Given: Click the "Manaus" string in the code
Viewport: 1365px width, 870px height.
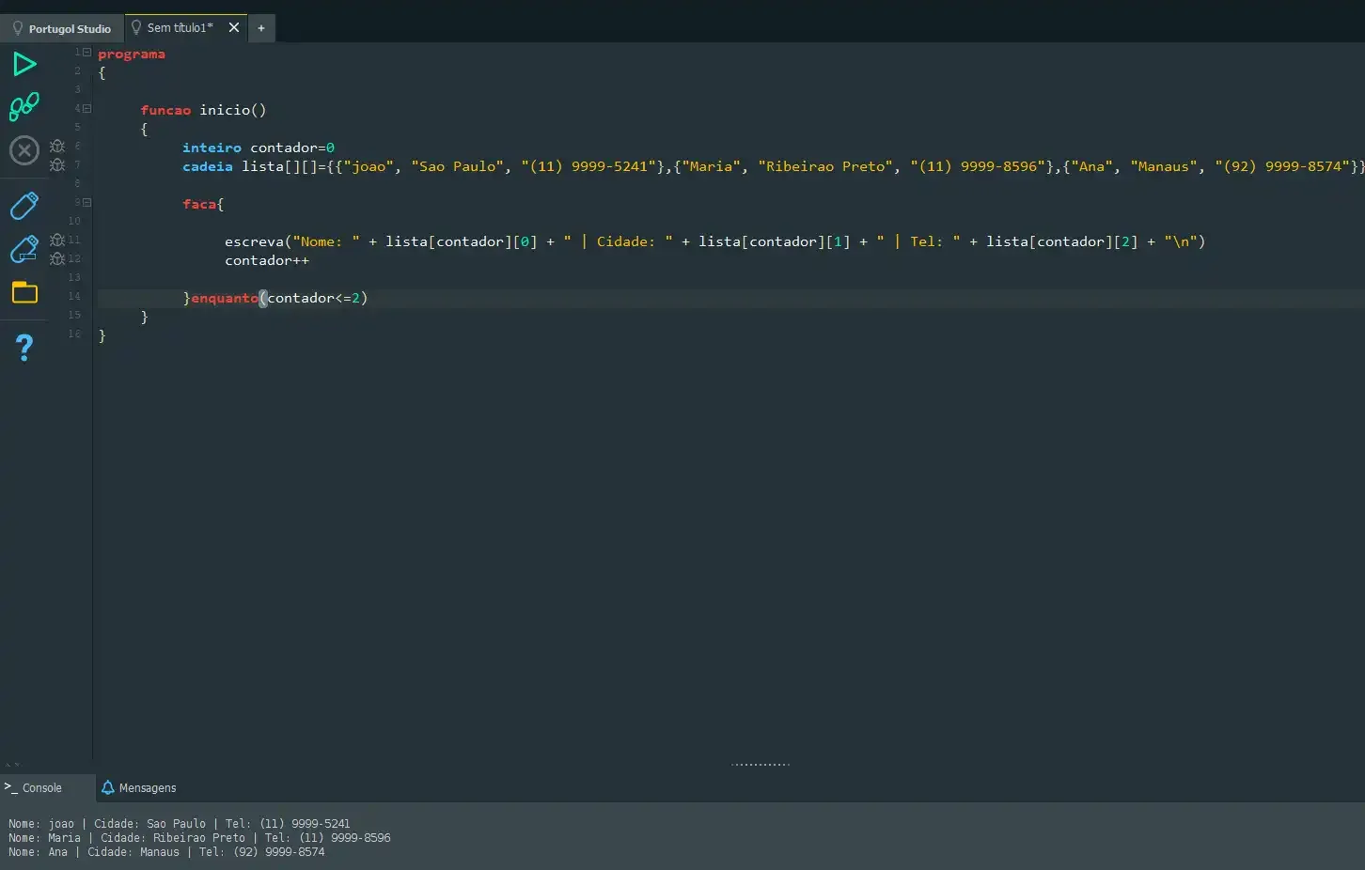Looking at the screenshot, I should coord(1164,166).
